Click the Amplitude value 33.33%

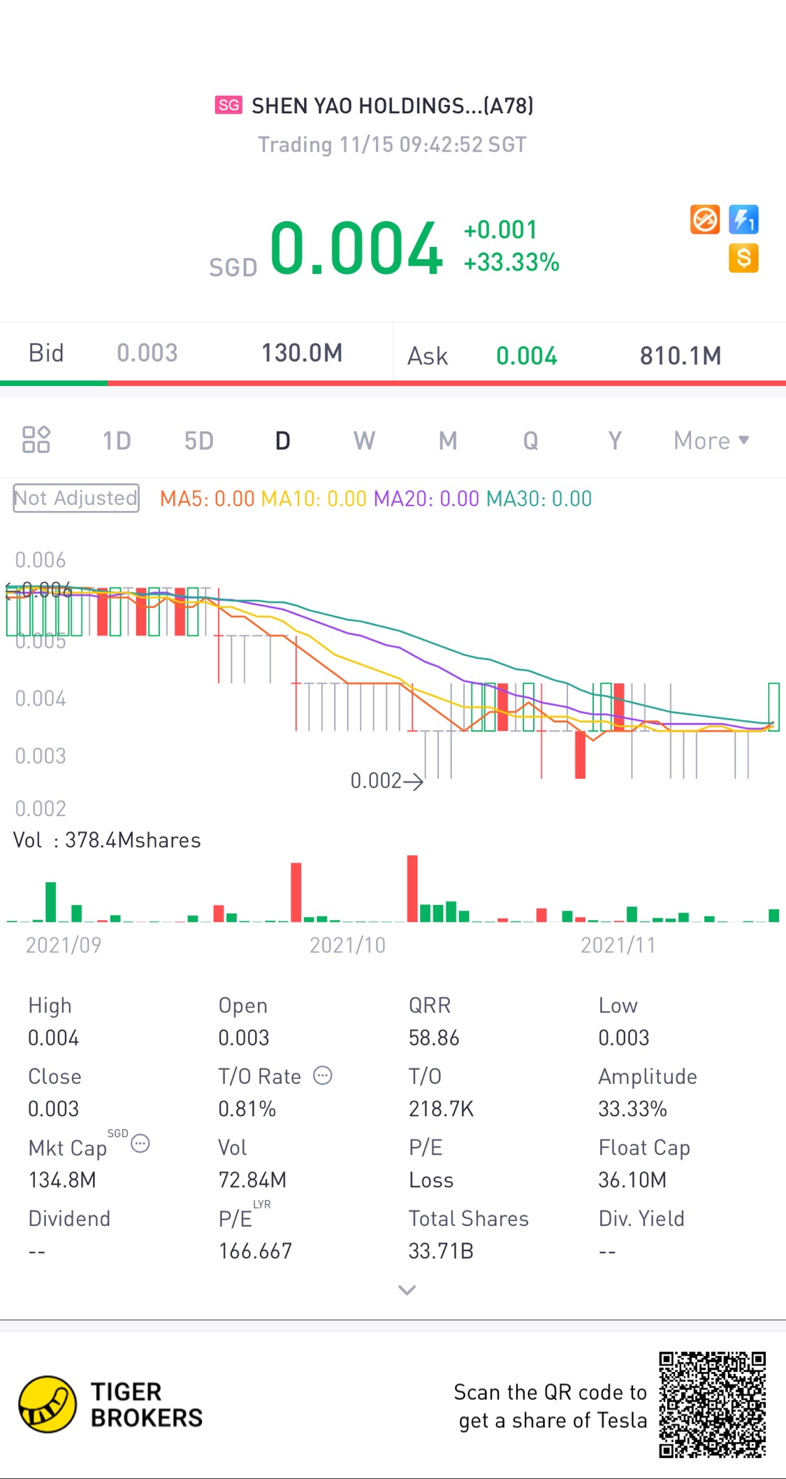click(632, 1109)
